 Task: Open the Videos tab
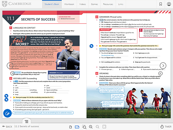(x=82, y=4)
